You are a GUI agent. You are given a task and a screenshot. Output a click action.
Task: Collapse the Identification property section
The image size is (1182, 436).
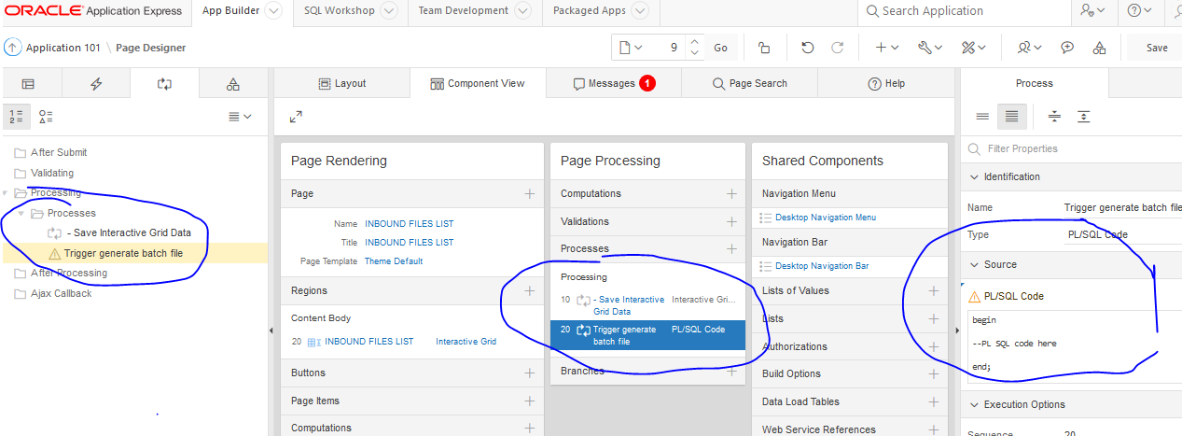coord(975,177)
